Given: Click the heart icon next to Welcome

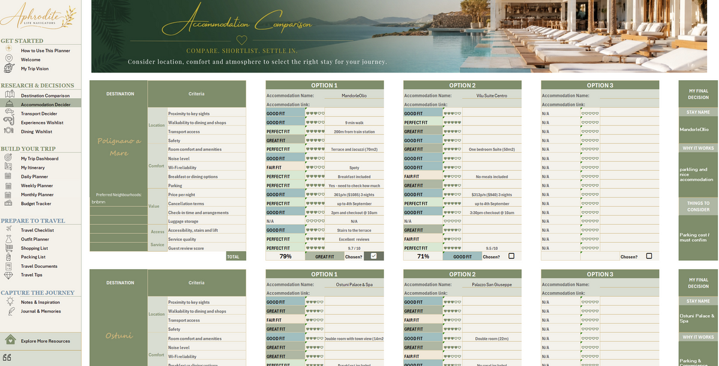Looking at the screenshot, I should tap(9, 59).
